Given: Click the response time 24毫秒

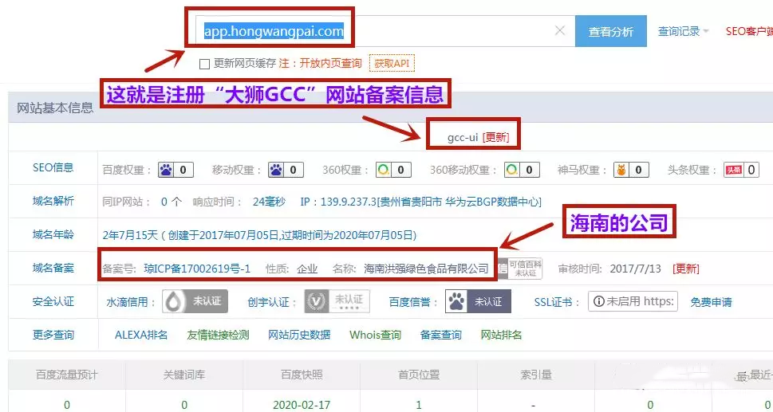Looking at the screenshot, I should (269, 202).
